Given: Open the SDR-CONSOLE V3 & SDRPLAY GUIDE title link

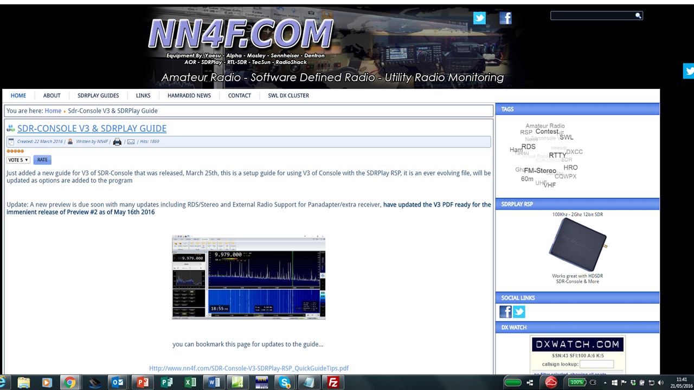Looking at the screenshot, I should (92, 128).
